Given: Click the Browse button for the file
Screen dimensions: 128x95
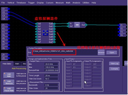Looking at the screenshot, I should 101,52.
